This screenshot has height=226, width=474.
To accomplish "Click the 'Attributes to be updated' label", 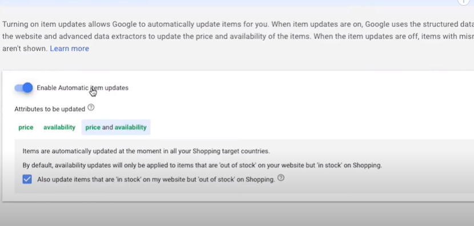I will pos(50,109).
